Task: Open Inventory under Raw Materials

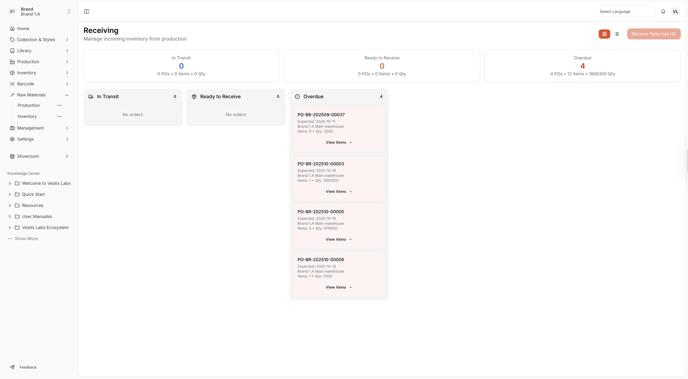Action: 27,117
